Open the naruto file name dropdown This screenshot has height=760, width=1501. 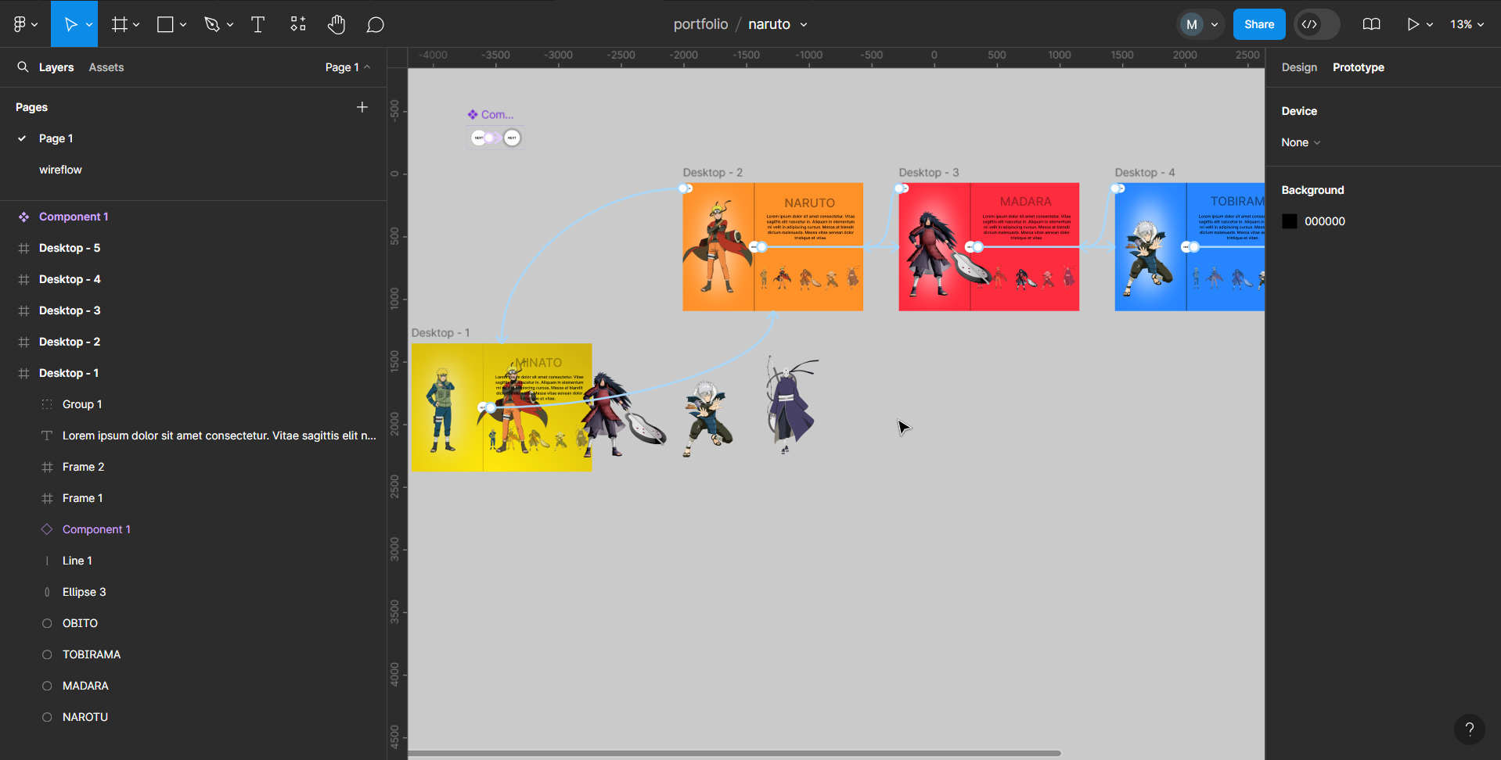pos(804,25)
